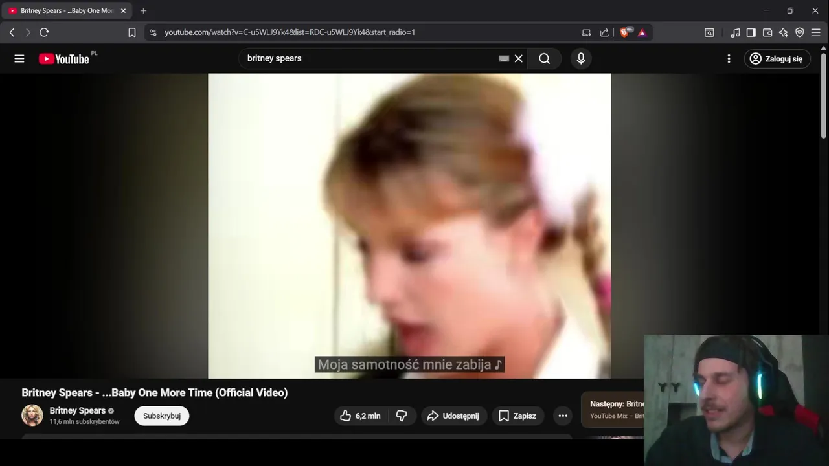Open the install/cast screen icon in address bar

pyautogui.click(x=587, y=32)
